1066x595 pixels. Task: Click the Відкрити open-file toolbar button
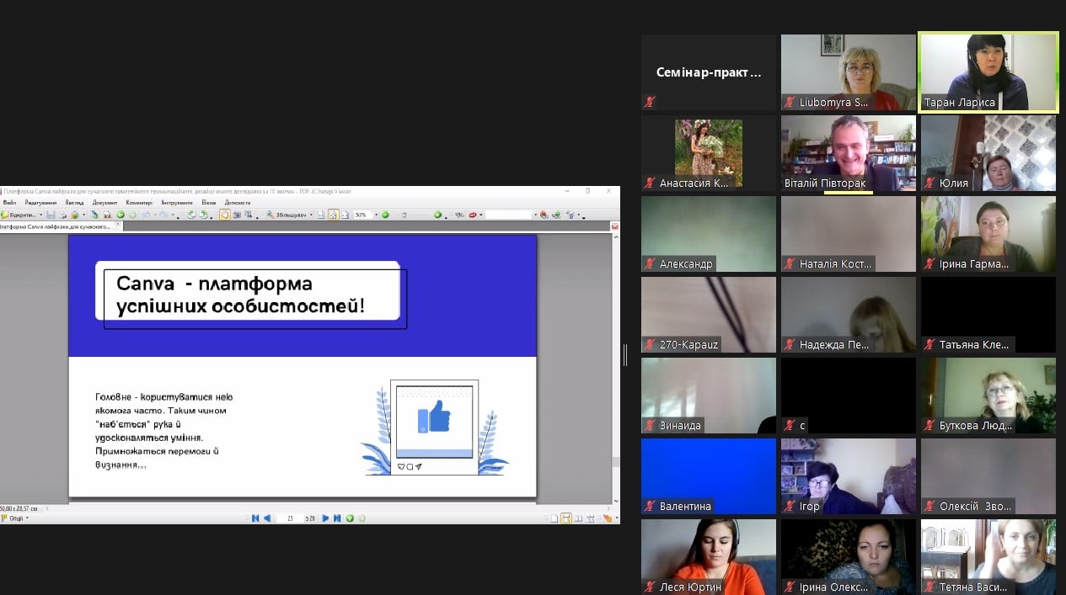pos(17,215)
